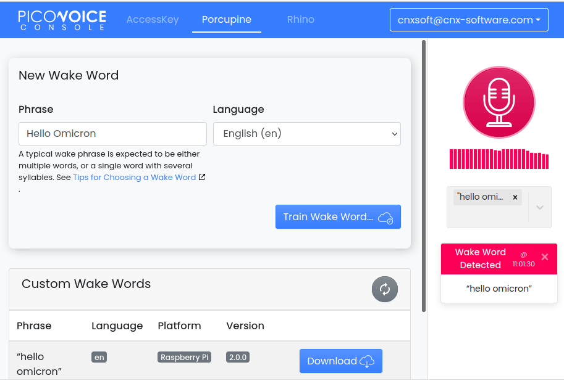
Task: Remove the "hello omi..." wake word tag
Action: click(x=515, y=197)
